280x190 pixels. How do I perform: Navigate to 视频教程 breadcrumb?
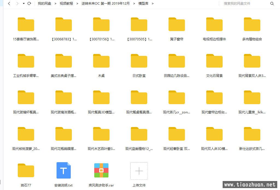pos(66,4)
